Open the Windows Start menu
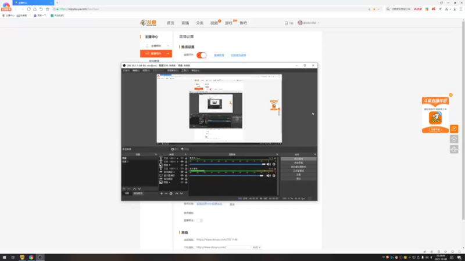Screen dimensions: 465x261 [x=4, y=258]
